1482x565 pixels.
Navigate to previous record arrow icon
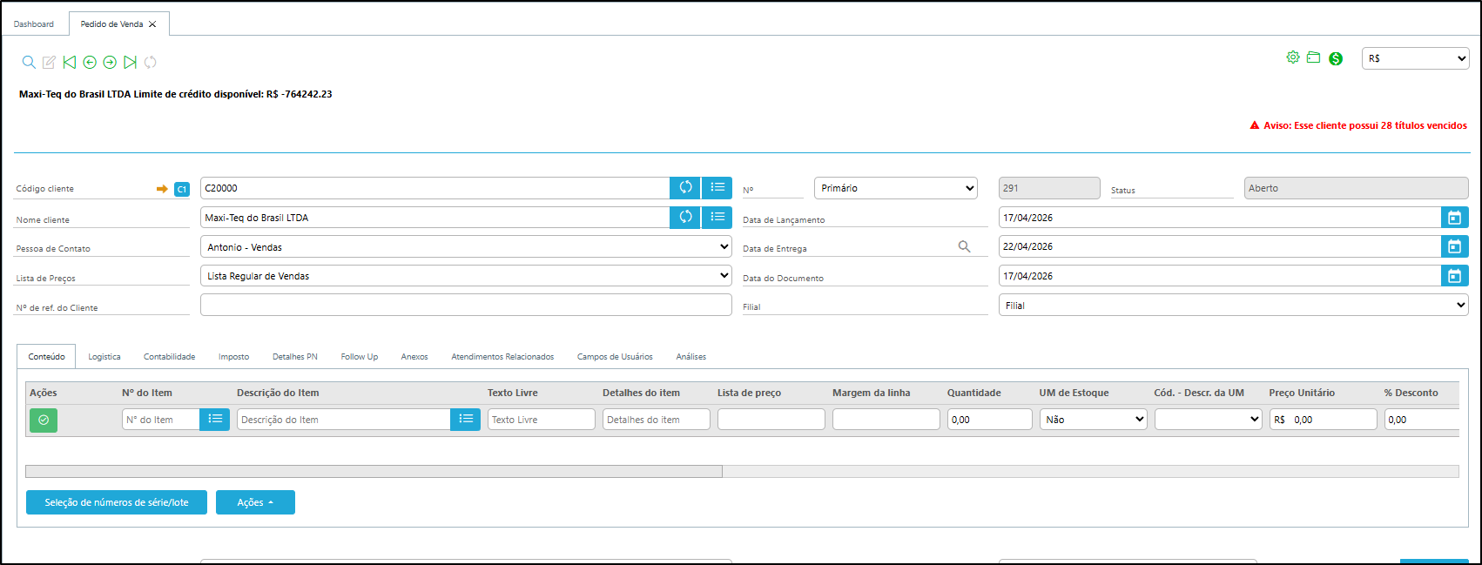click(90, 62)
